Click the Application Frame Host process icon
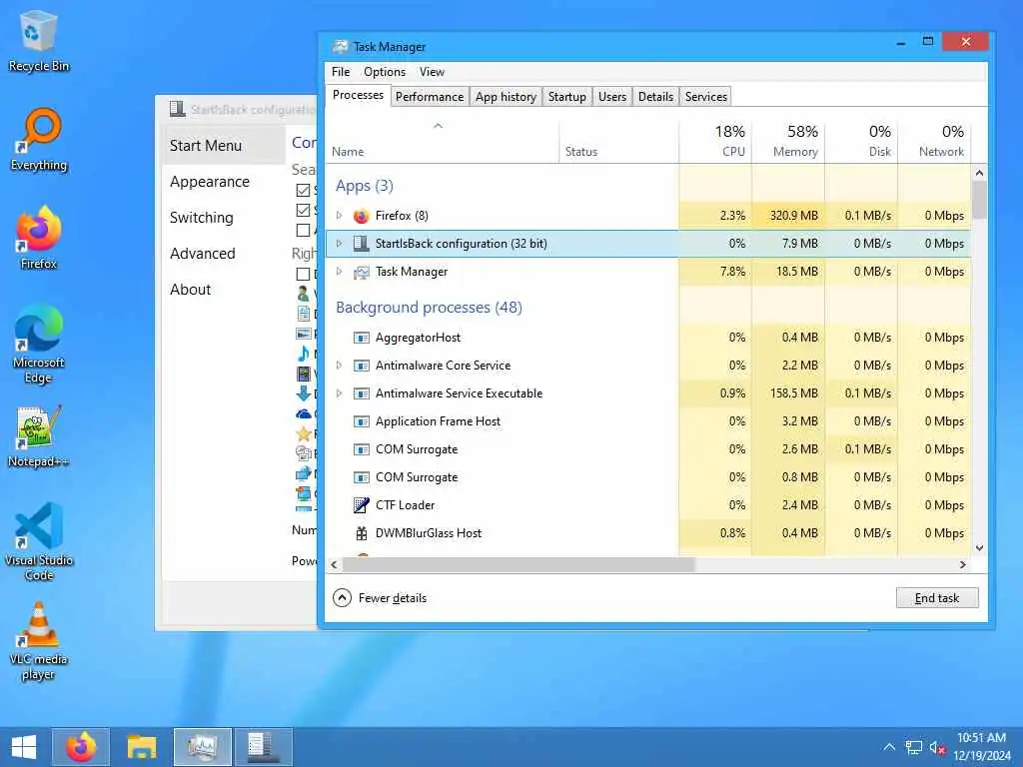Image resolution: width=1023 pixels, height=767 pixels. (361, 421)
